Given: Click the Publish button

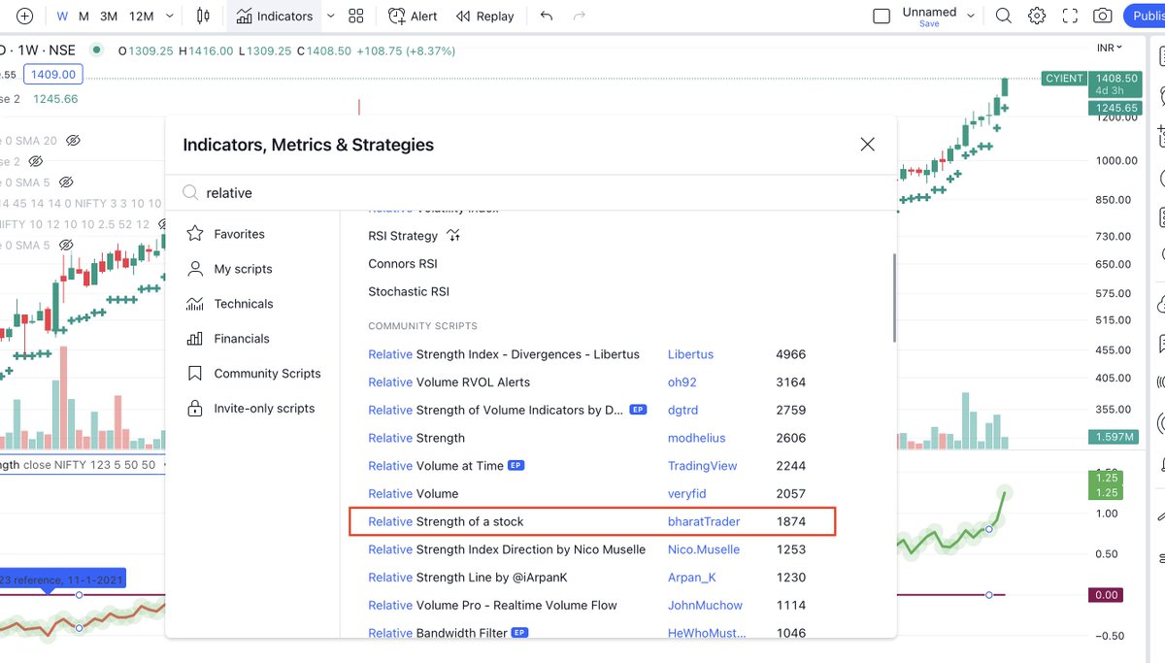Looking at the screenshot, I should (x=1146, y=17).
